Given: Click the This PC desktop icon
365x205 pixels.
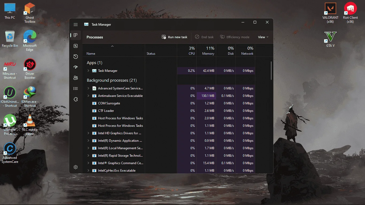Looking at the screenshot, I should point(10,11).
